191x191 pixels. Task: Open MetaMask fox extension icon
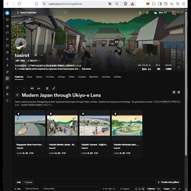point(148,4)
